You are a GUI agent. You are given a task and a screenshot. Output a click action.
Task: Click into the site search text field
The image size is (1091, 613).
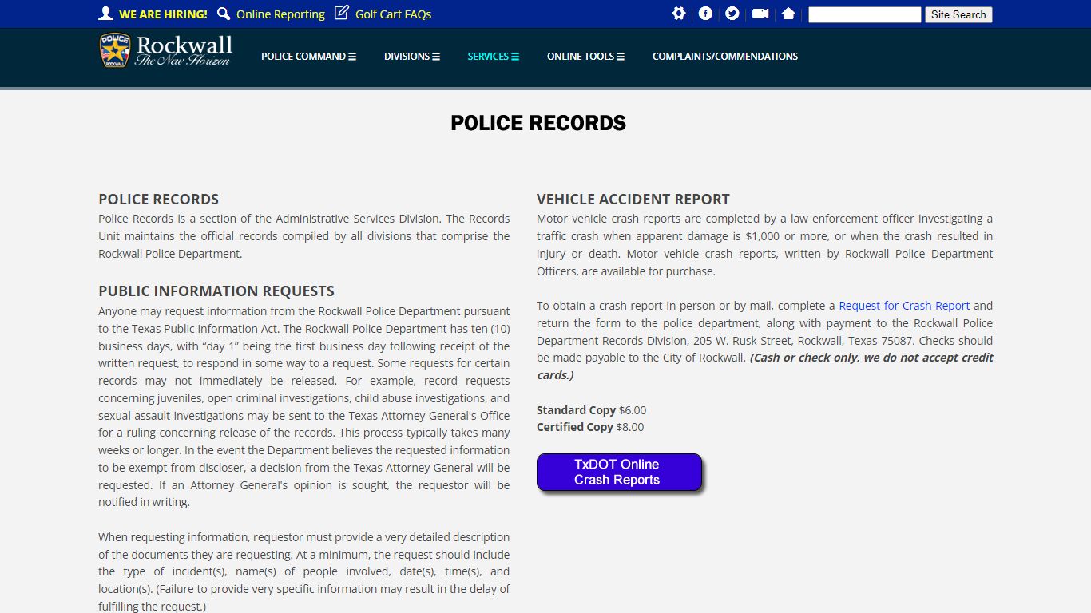click(x=865, y=14)
